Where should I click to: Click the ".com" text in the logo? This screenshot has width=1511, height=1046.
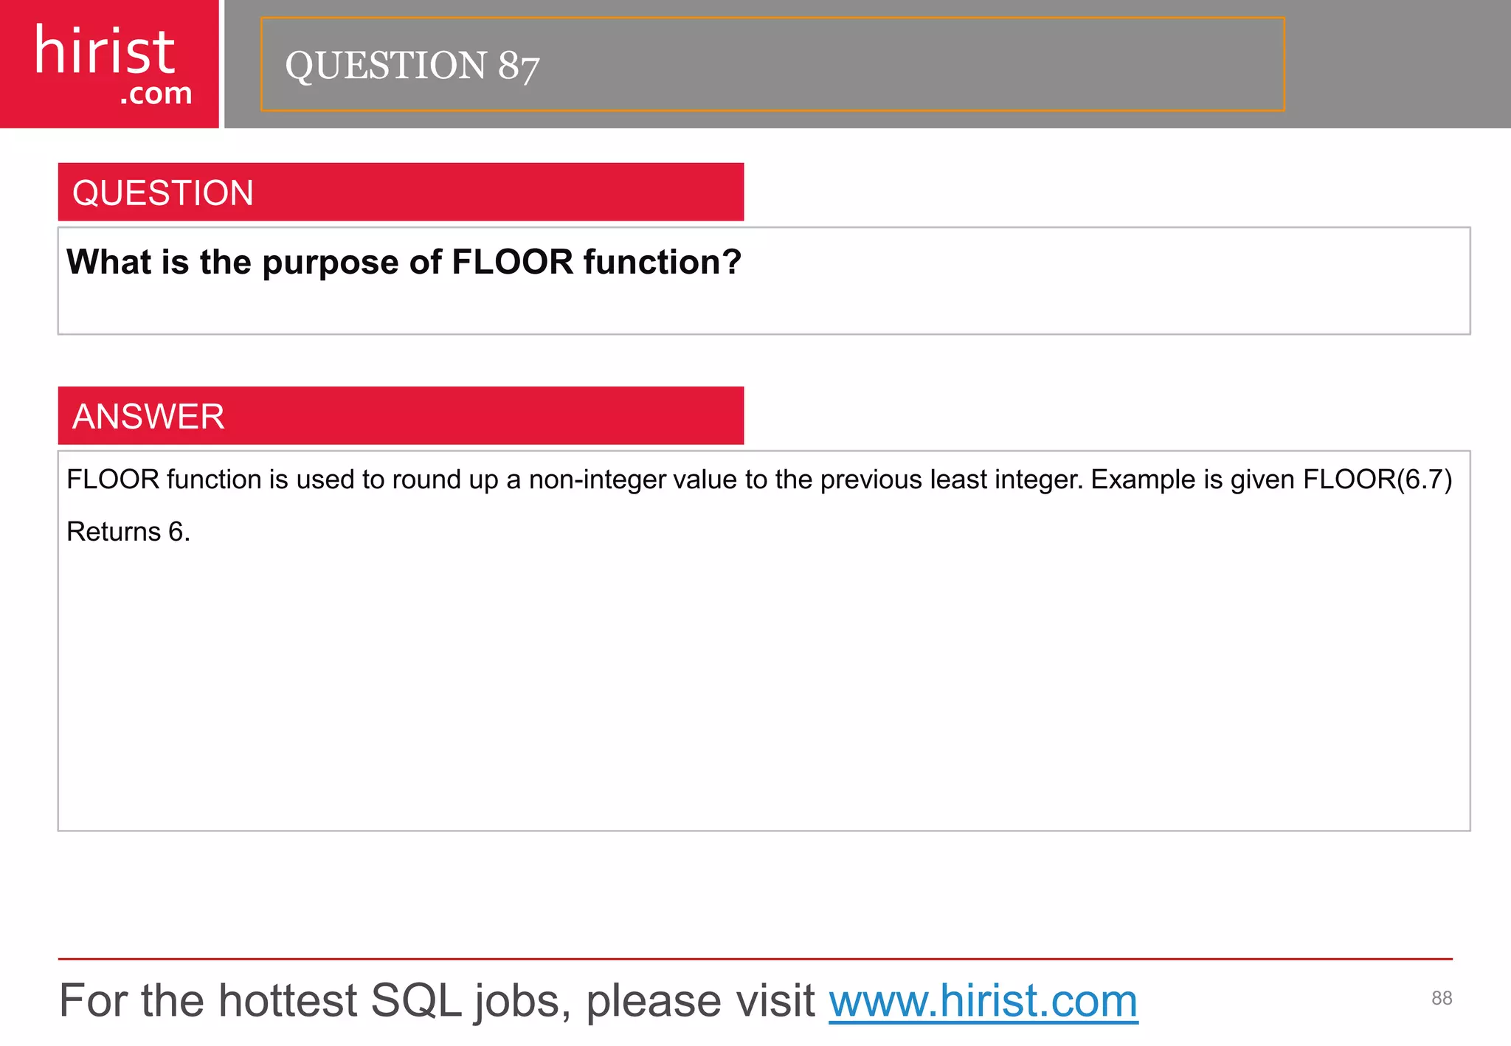click(156, 94)
